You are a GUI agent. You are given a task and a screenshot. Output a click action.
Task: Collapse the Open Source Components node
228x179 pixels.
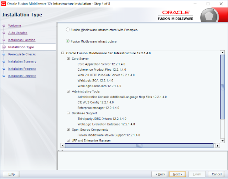[68, 130]
